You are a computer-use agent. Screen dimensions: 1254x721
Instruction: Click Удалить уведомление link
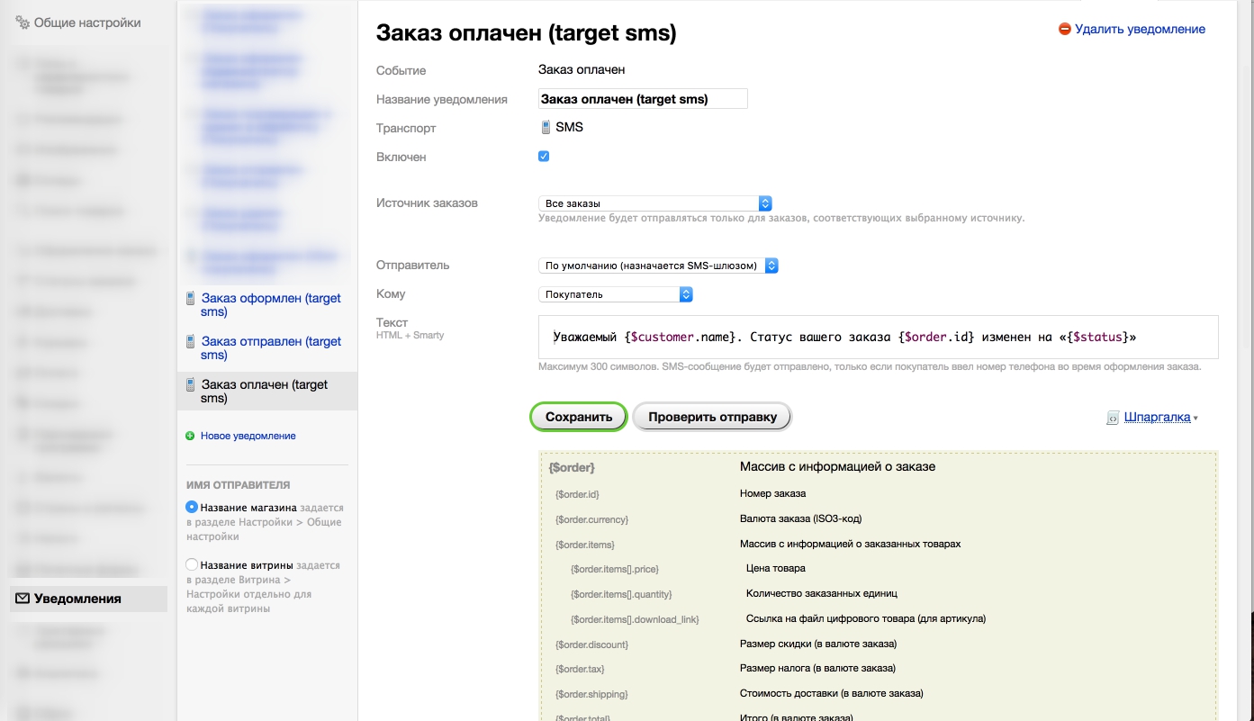[x=1140, y=29]
